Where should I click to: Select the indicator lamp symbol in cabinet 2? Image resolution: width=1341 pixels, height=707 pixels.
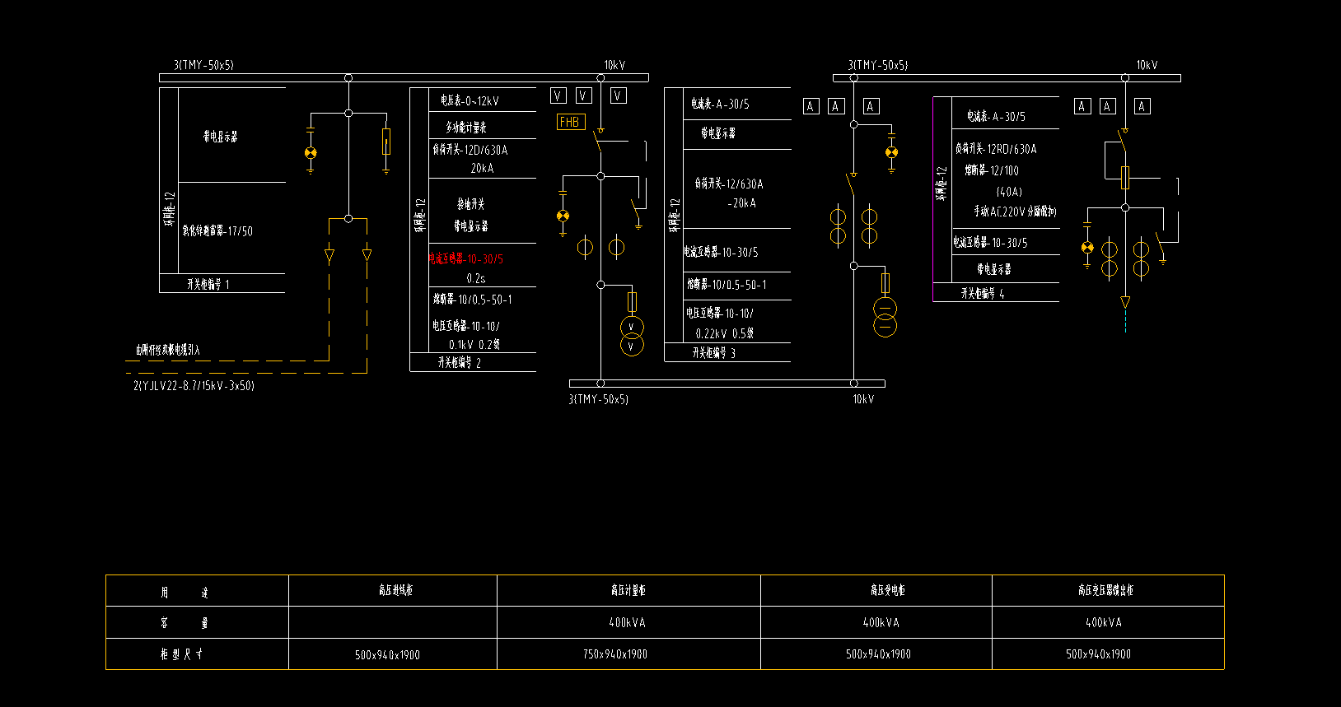563,216
